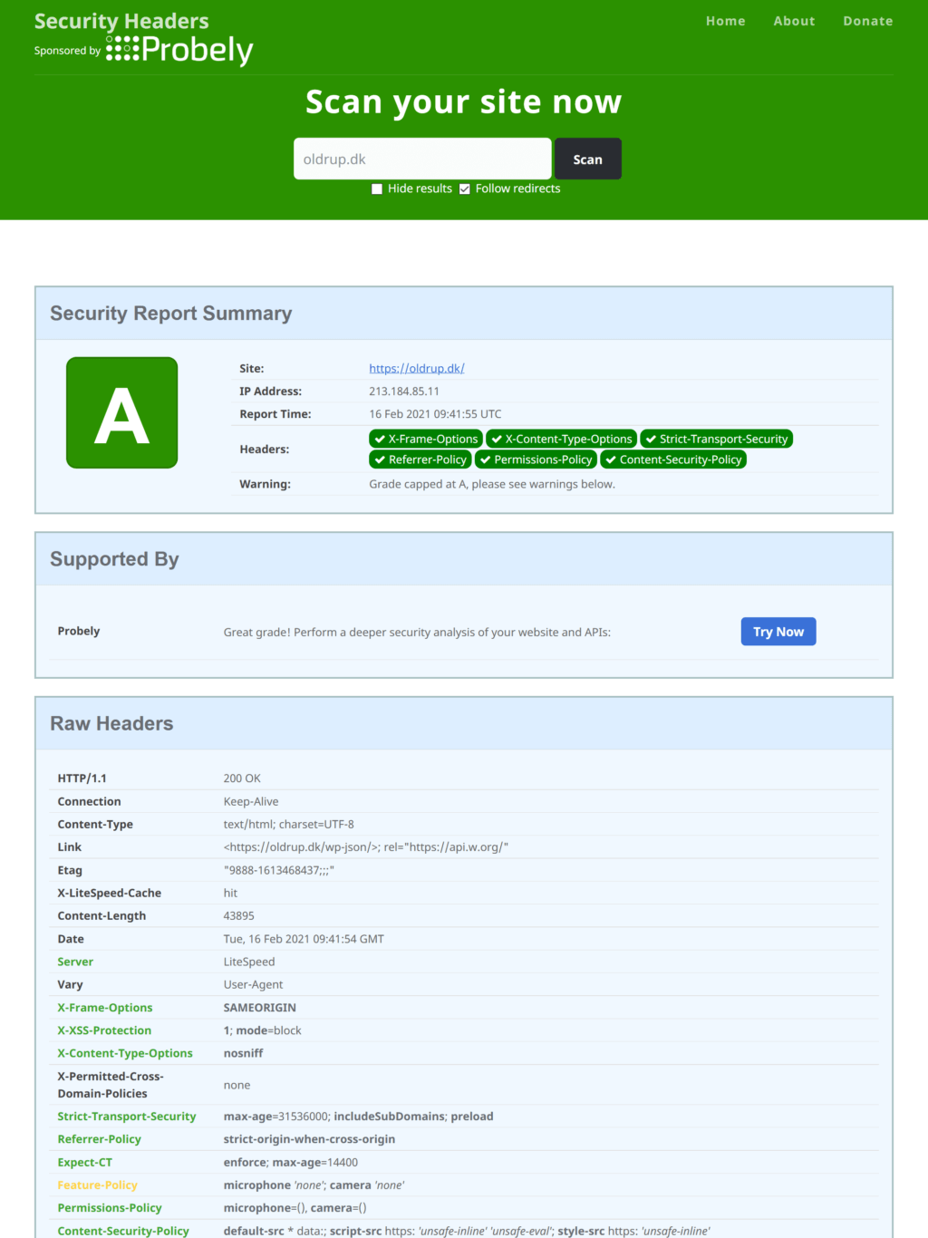The height and width of the screenshot is (1238, 928).
Task: Click the Raw Headers heading
Action: click(111, 723)
